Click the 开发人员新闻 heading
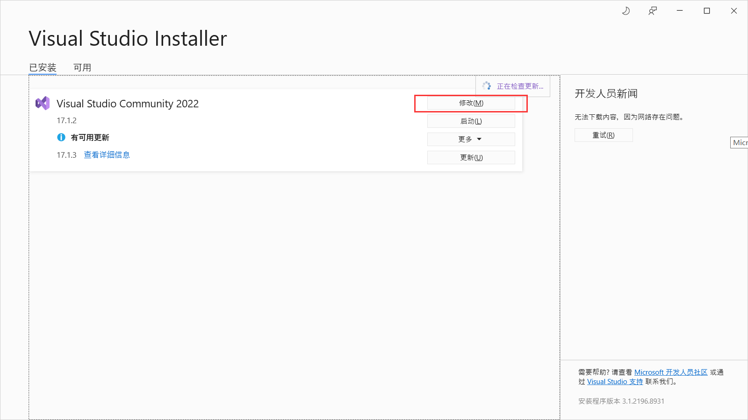 pos(606,94)
